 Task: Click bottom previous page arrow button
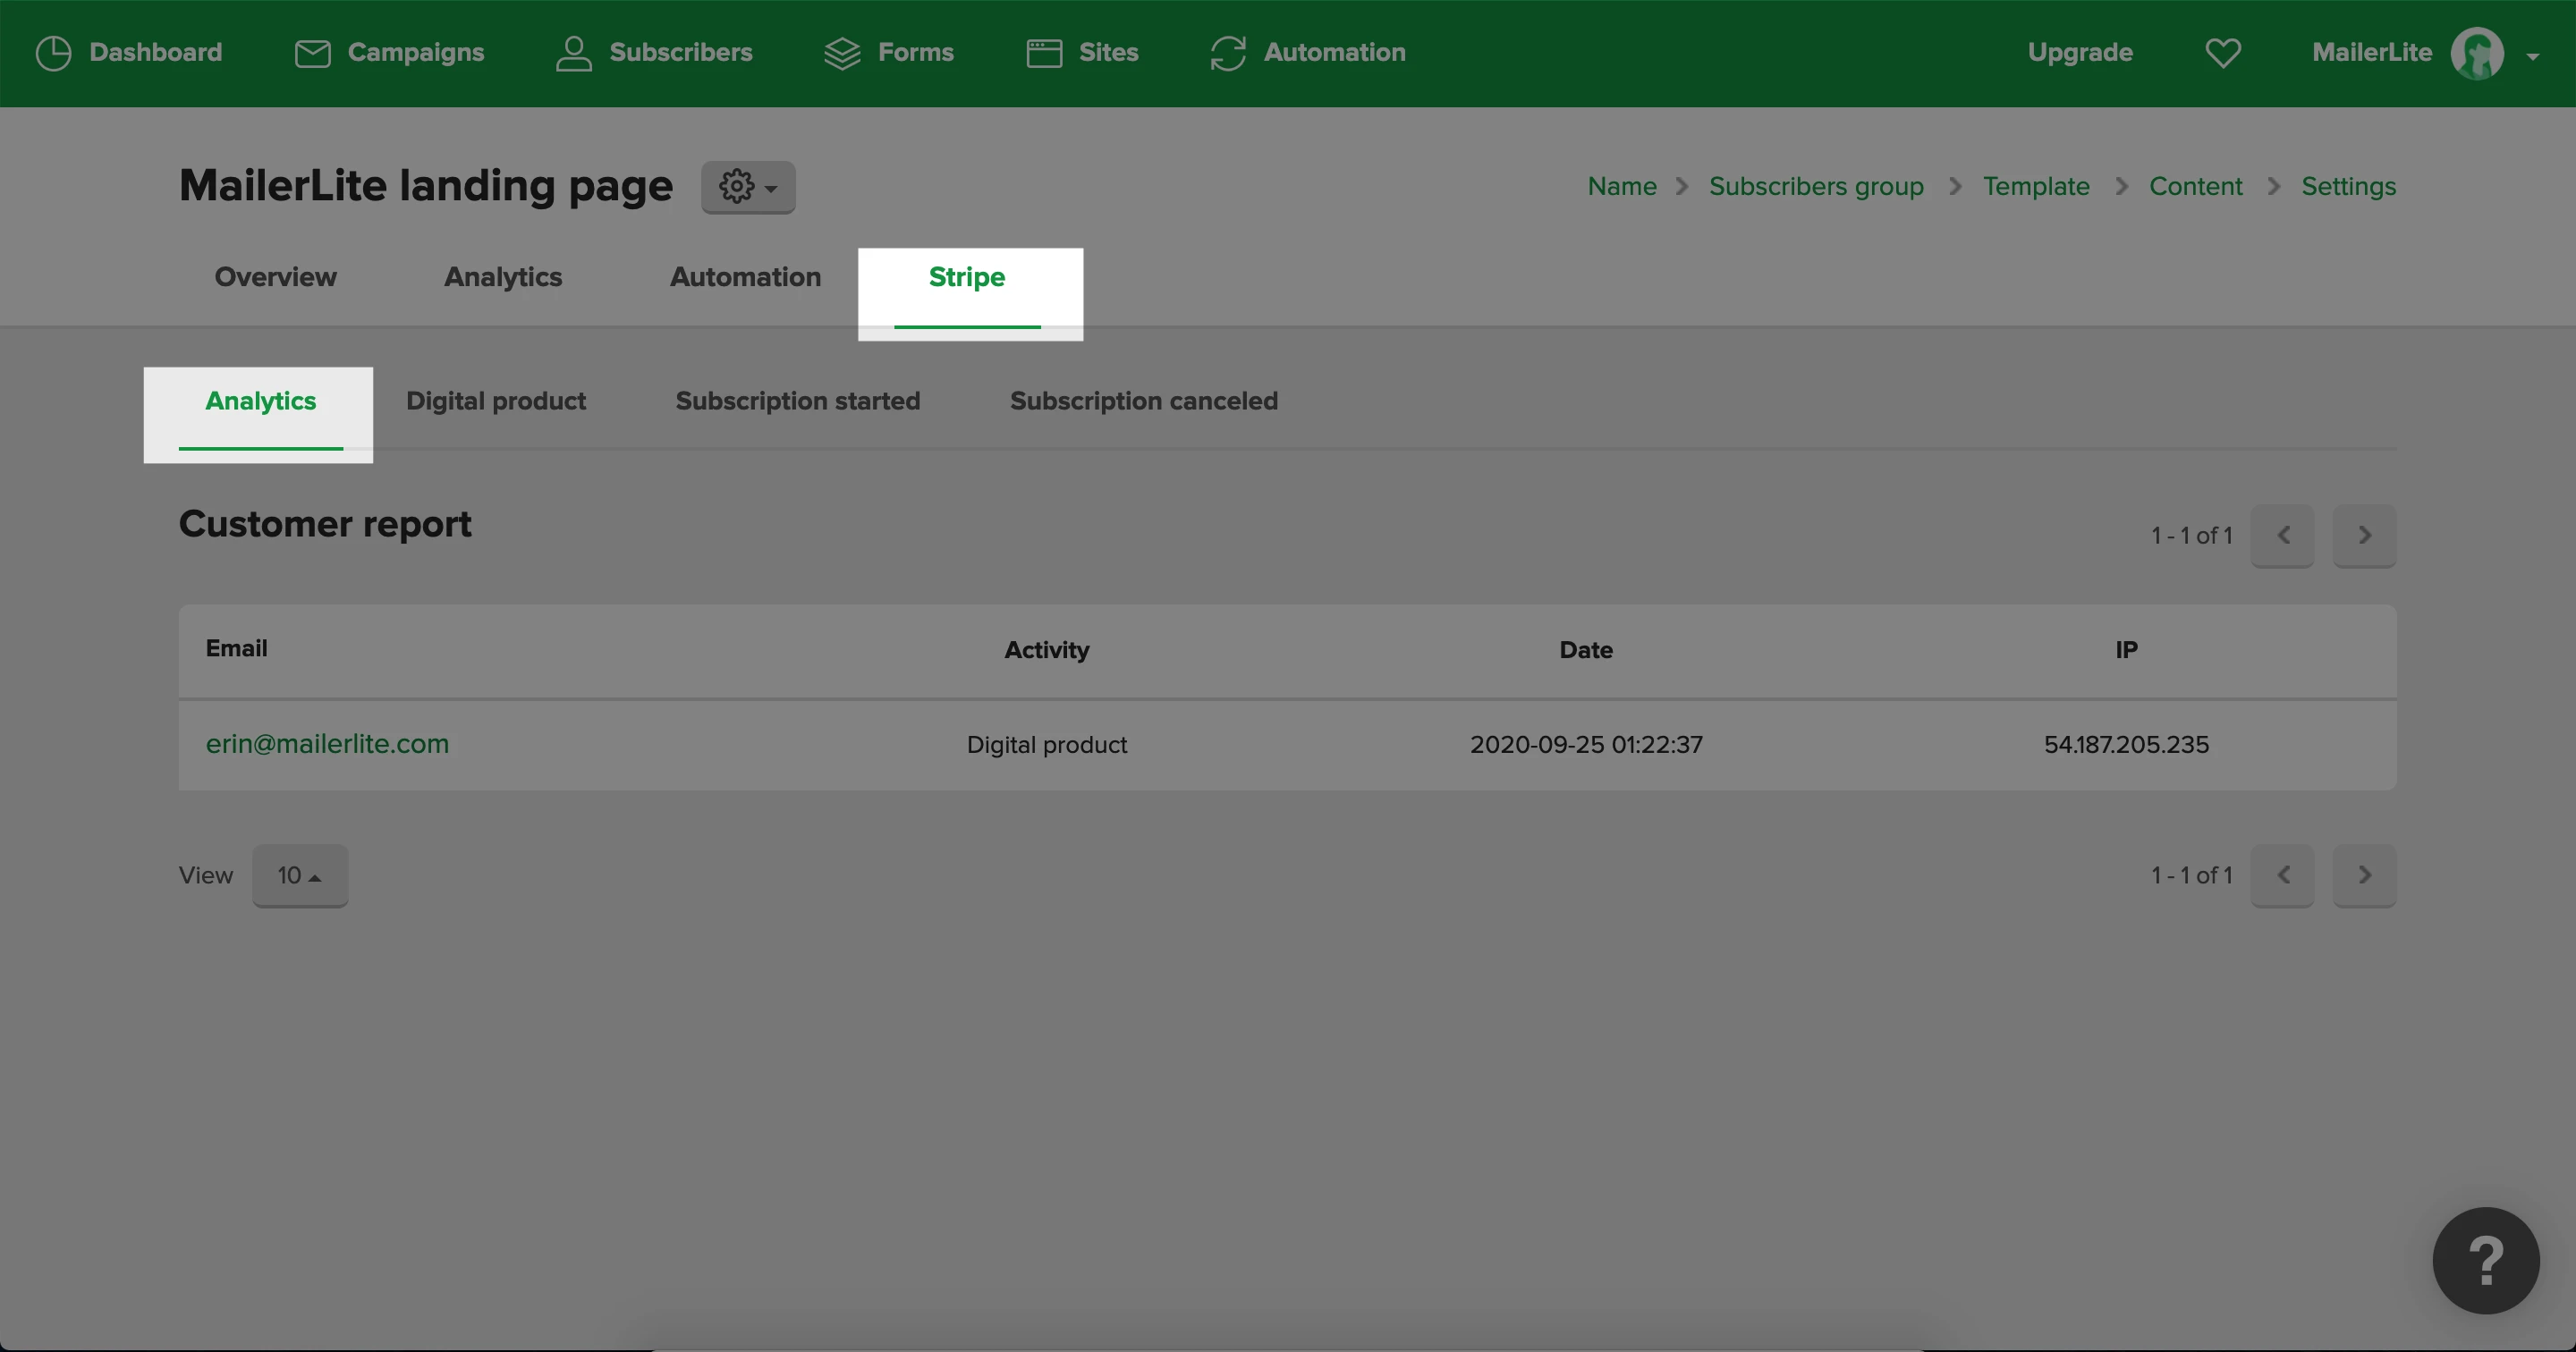[x=2282, y=875]
